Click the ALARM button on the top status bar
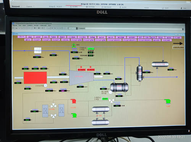191x142 pixels. point(74,7)
